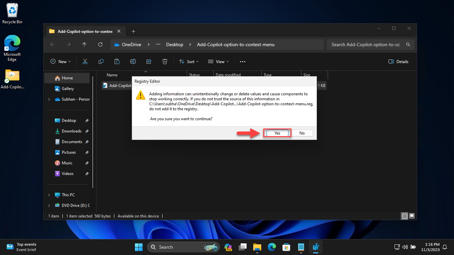The image size is (454, 255).
Task: Open Notepad from taskbar
Action: click(x=301, y=247)
